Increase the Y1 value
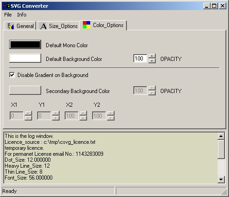The image size is (229, 197). [56, 114]
